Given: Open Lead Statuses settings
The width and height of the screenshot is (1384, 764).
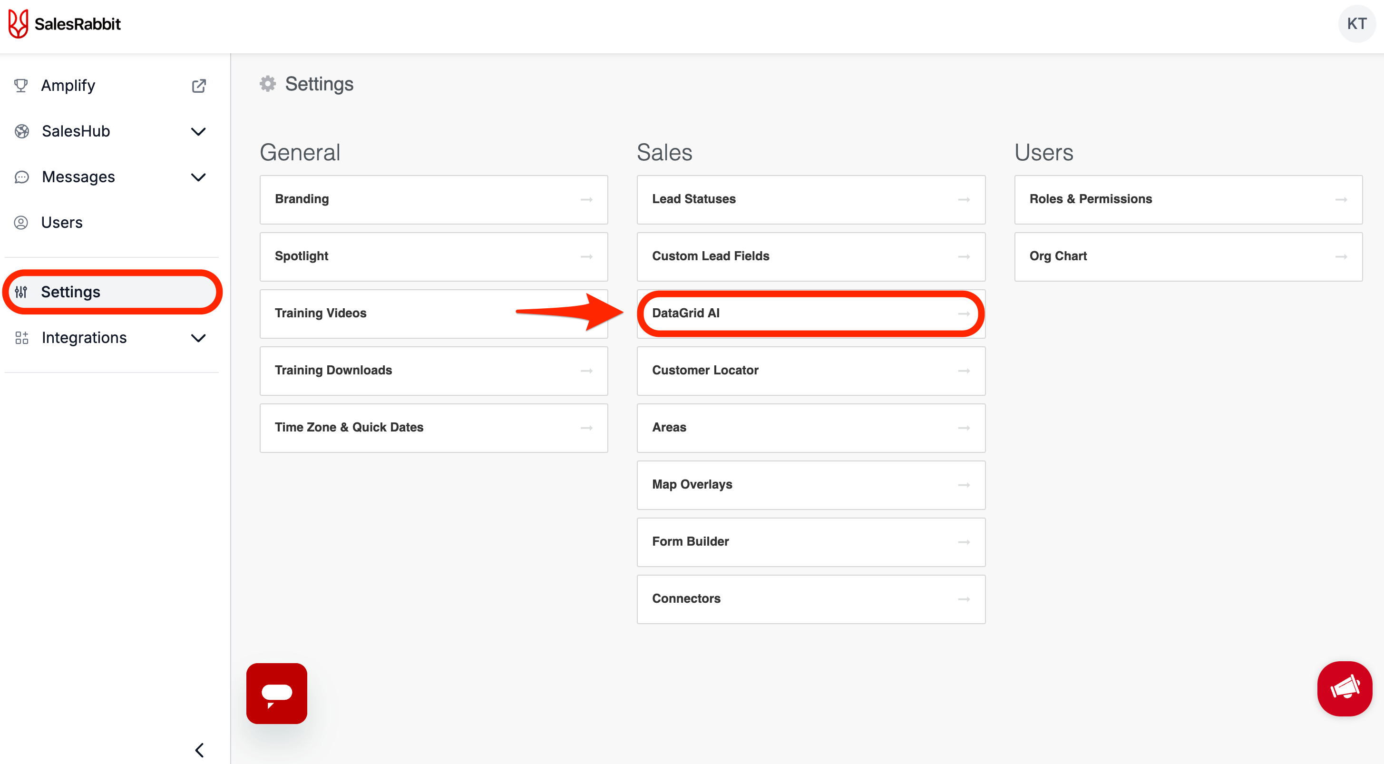Looking at the screenshot, I should pyautogui.click(x=811, y=199).
